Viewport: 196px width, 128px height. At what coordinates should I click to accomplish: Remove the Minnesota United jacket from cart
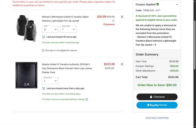point(122,17)
